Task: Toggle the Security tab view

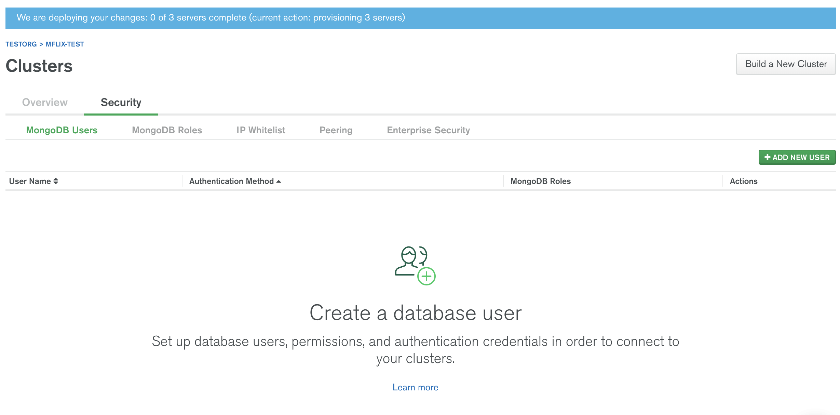Action: coord(121,102)
